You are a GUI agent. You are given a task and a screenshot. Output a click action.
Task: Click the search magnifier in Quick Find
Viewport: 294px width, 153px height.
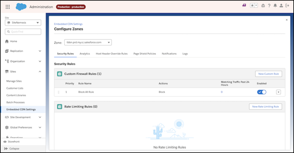coord(8,31)
